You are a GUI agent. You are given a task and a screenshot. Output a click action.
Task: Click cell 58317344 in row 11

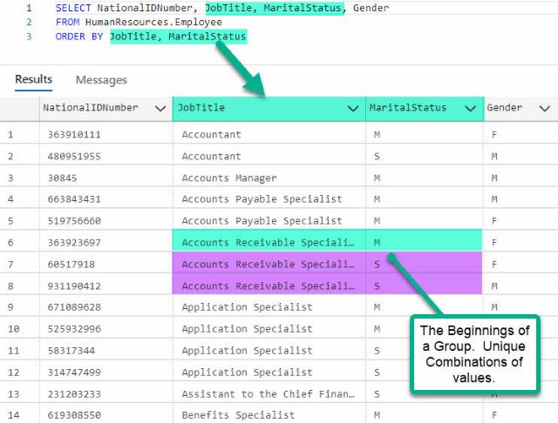(x=71, y=351)
